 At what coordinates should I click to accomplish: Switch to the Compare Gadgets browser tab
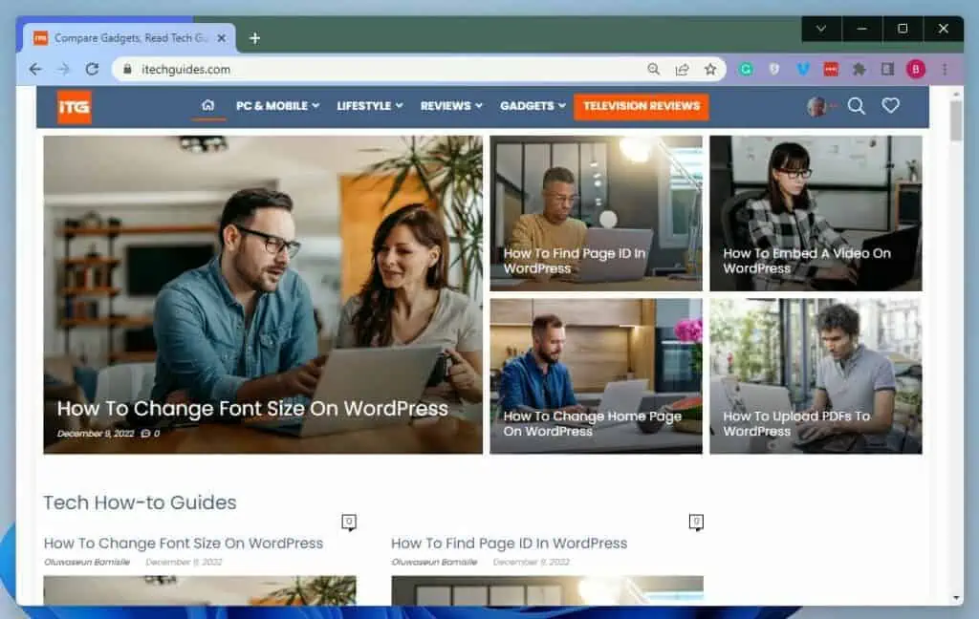tap(122, 37)
